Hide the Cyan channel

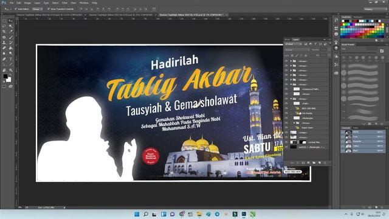coord(343,136)
